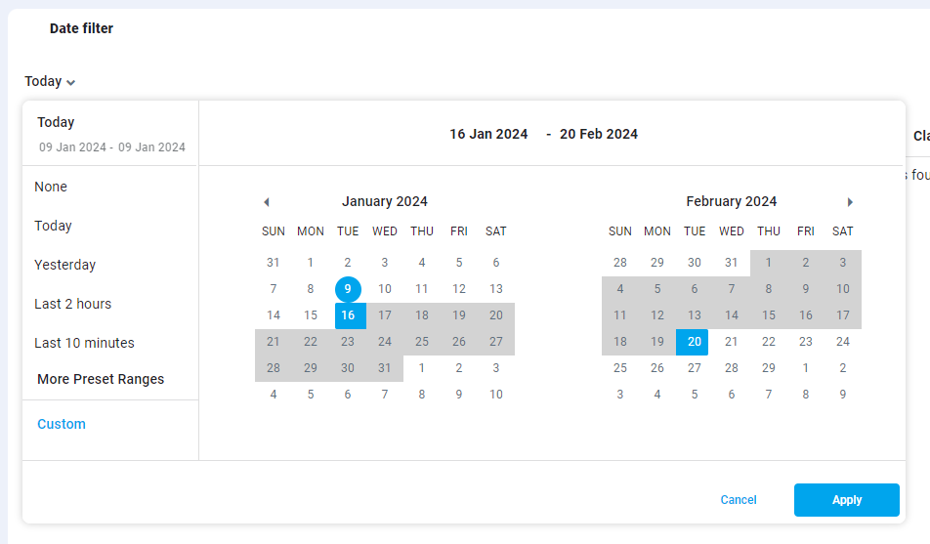The width and height of the screenshot is (930, 544).
Task: Click the Apply button
Action: (x=846, y=500)
